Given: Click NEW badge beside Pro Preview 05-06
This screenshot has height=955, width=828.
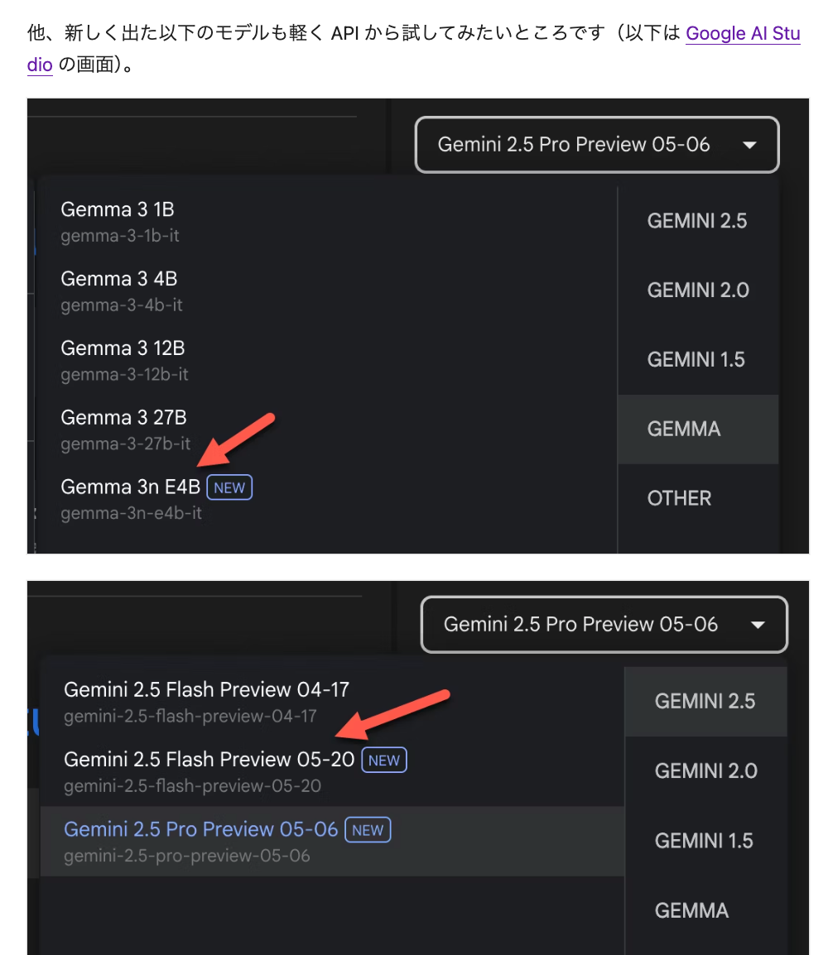Looking at the screenshot, I should [x=368, y=830].
